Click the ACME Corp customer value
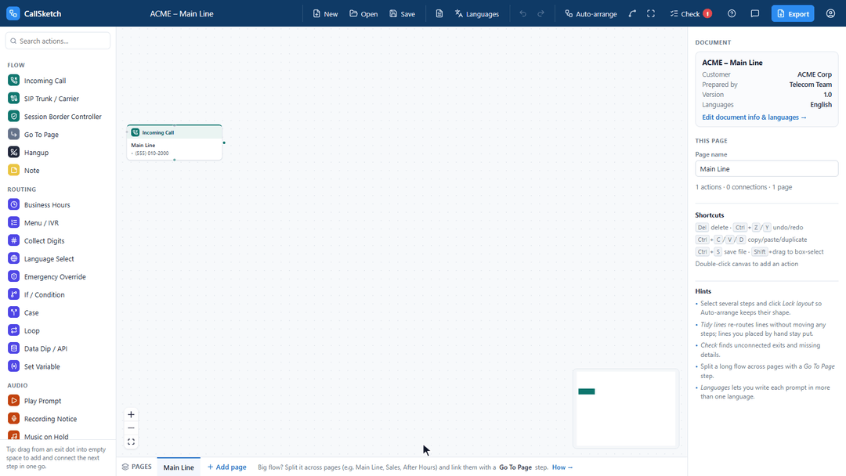 (814, 74)
